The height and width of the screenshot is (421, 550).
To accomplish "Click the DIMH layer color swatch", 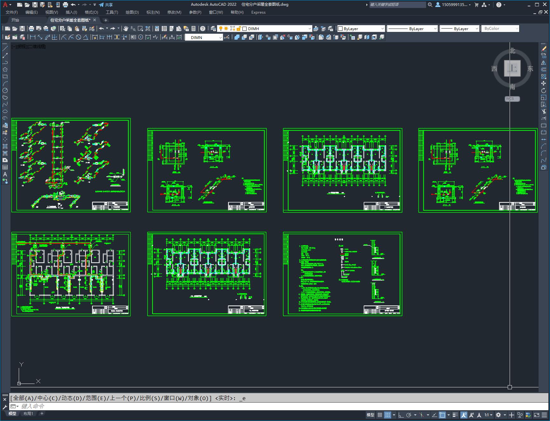I will (245, 29).
